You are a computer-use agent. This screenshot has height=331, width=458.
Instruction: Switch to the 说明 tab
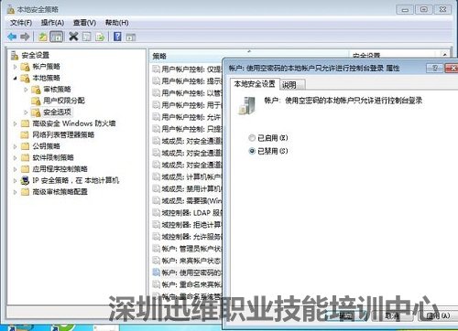pos(292,85)
